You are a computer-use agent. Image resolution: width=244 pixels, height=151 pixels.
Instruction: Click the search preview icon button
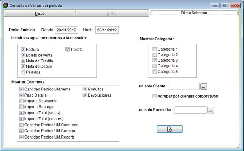(x=170, y=129)
